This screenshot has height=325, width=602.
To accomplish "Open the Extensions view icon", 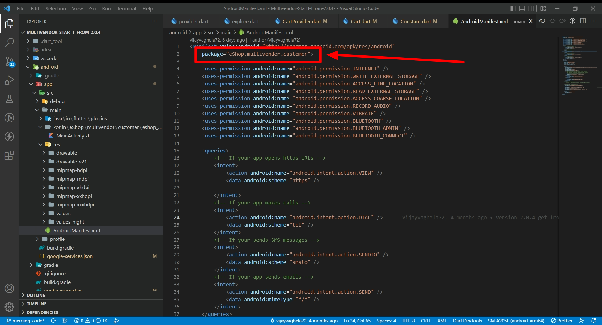I will 9,155.
